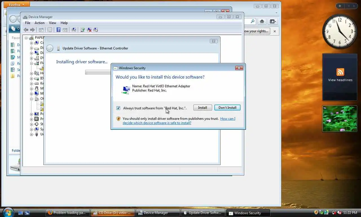The height and width of the screenshot is (217, 361).
Task: Click the Install button in Windows Security
Action: tap(202, 108)
